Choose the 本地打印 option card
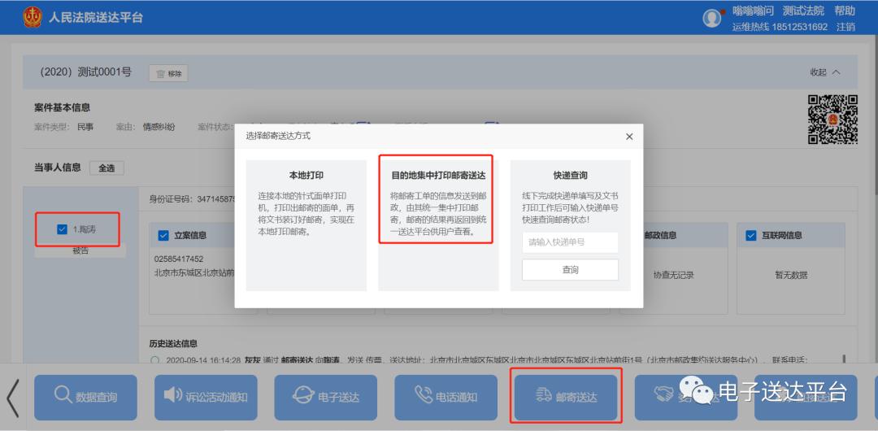Image resolution: width=878 pixels, height=431 pixels. [x=306, y=225]
